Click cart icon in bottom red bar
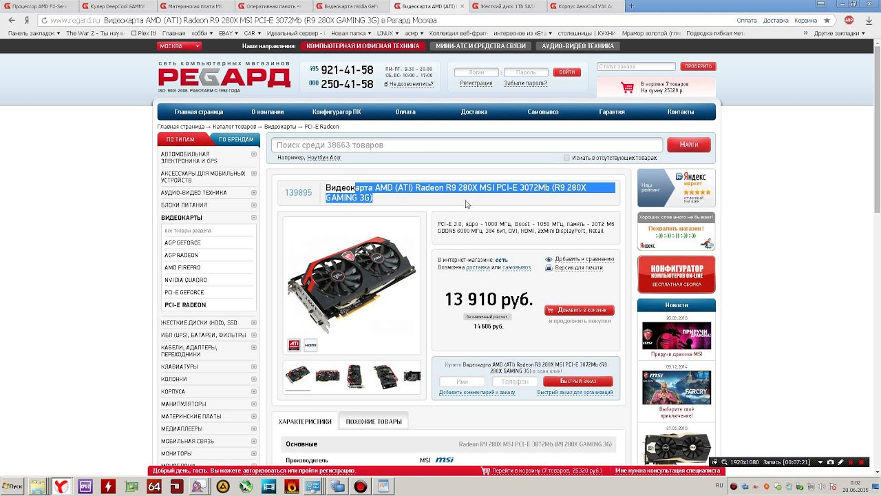The height and width of the screenshot is (496, 881). coord(486,471)
